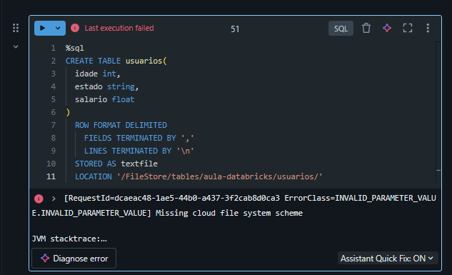Open run options dropdown arrow
Image resolution: width=452 pixels, height=275 pixels.
(x=58, y=29)
